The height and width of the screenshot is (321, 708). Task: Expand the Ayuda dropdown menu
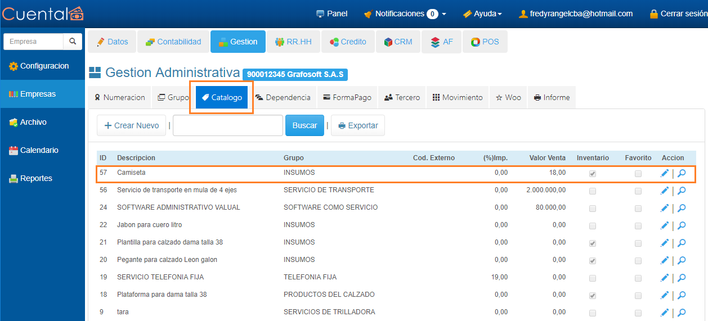pyautogui.click(x=482, y=13)
